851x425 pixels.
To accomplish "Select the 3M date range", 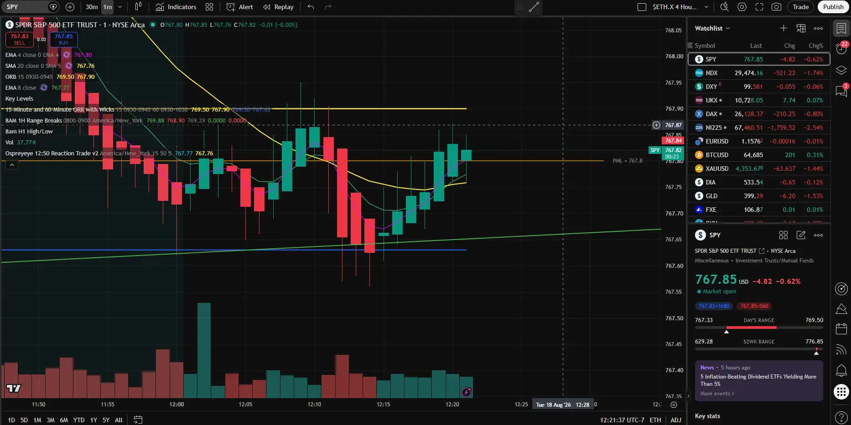I will (51, 420).
